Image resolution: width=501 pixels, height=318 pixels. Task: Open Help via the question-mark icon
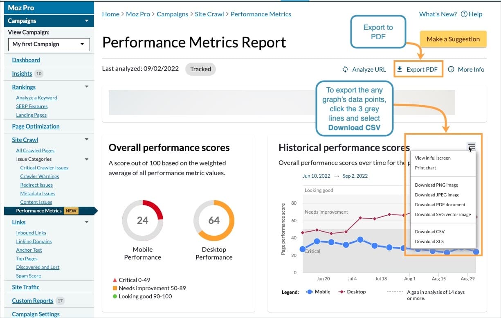pyautogui.click(x=464, y=14)
